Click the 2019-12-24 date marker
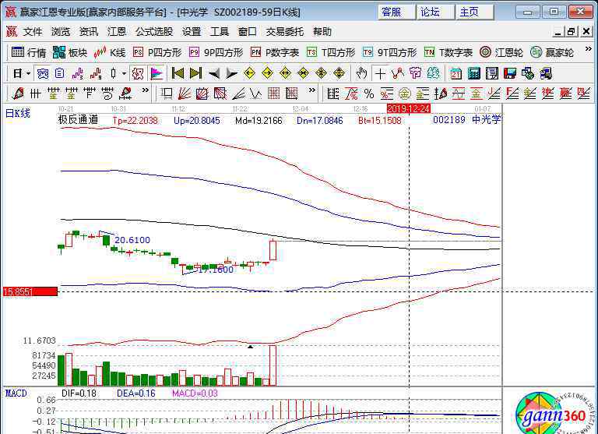 [x=409, y=109]
